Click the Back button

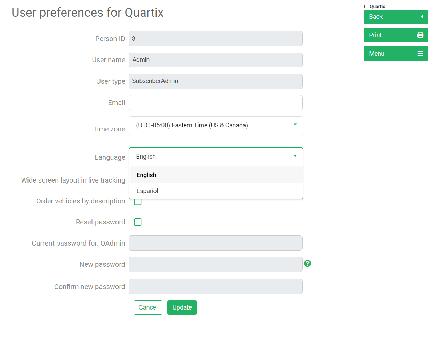click(x=396, y=17)
